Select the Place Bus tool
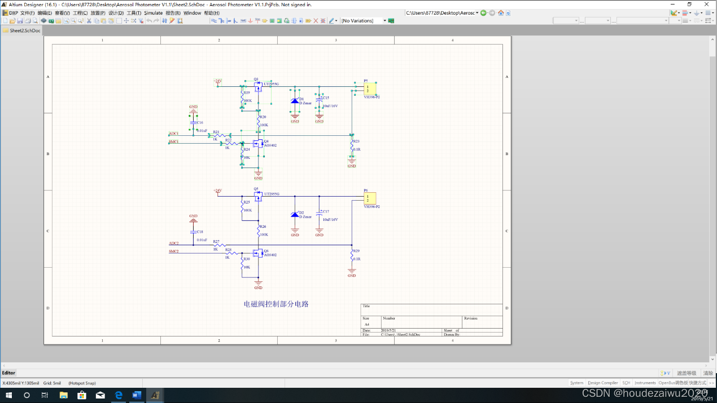Image resolution: width=717 pixels, height=403 pixels. [x=221, y=21]
